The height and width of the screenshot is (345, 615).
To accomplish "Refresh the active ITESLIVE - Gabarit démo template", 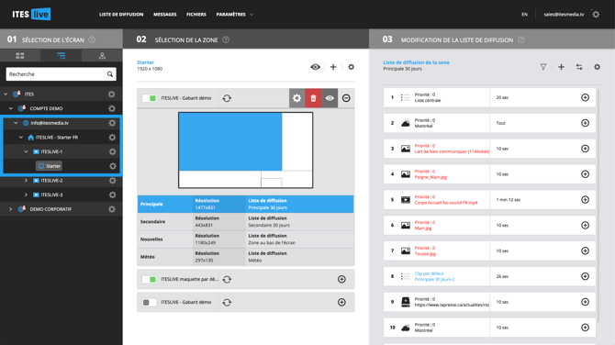I will coord(227,98).
